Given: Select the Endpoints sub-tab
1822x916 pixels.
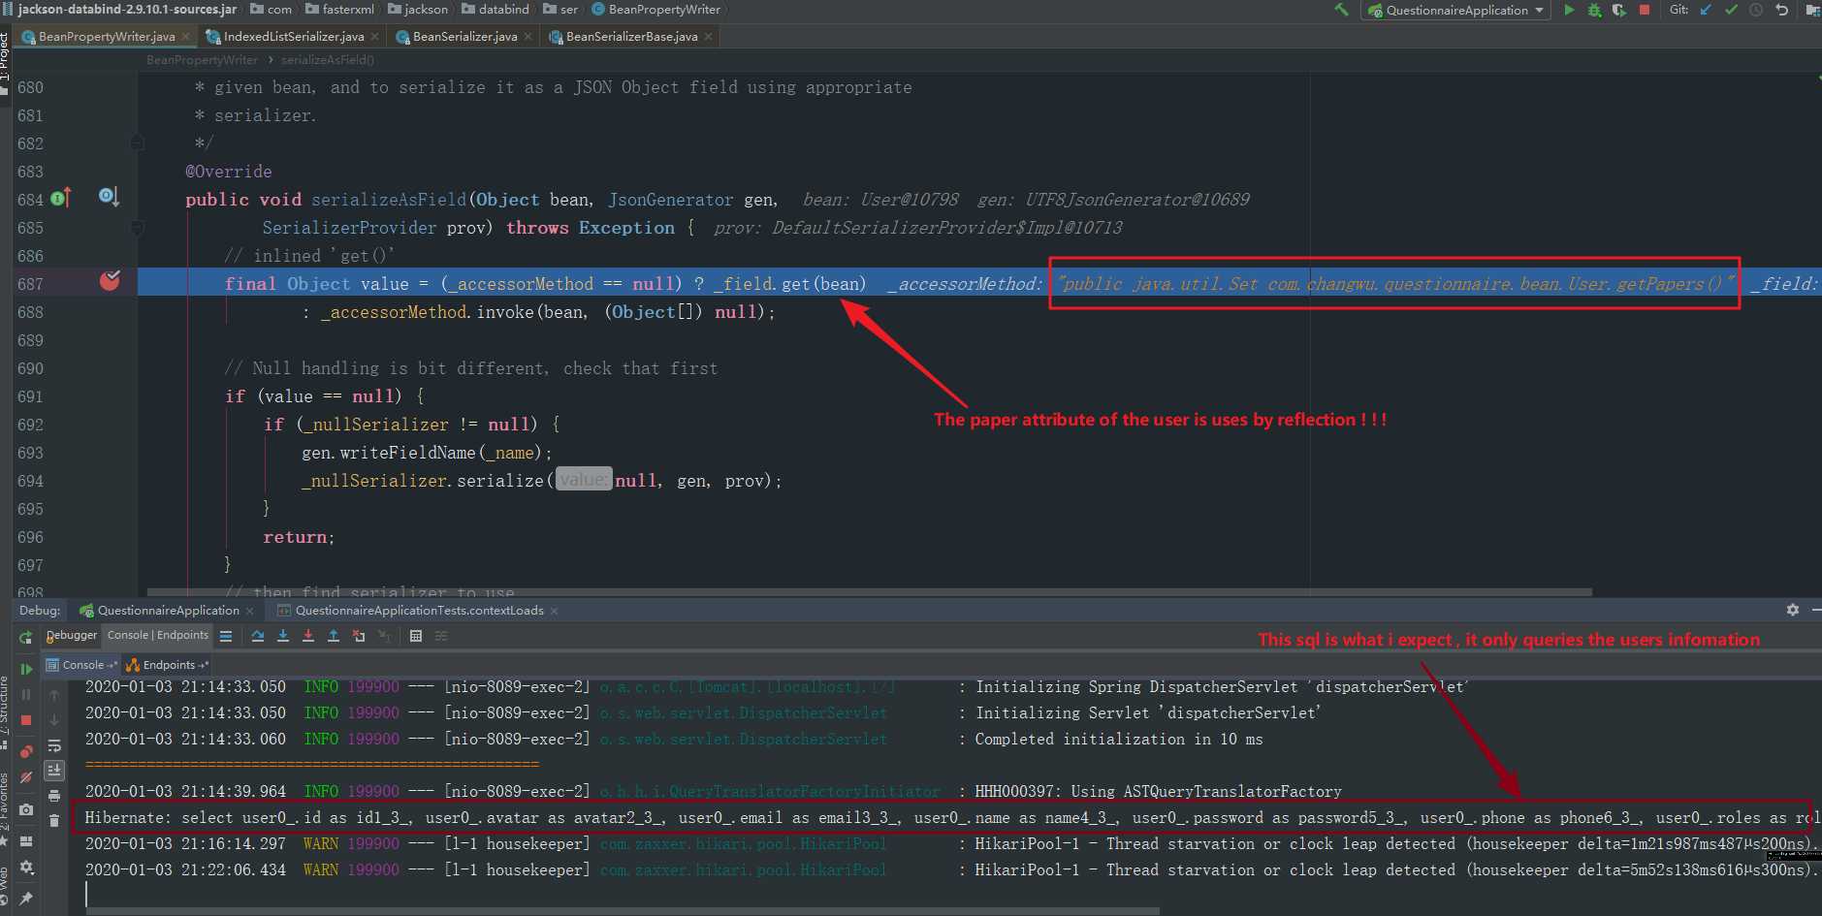Looking at the screenshot, I should (167, 665).
